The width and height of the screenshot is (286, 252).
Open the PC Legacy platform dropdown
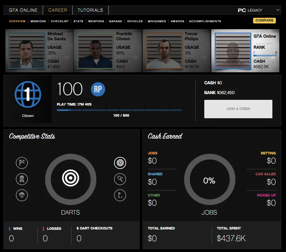259,10
